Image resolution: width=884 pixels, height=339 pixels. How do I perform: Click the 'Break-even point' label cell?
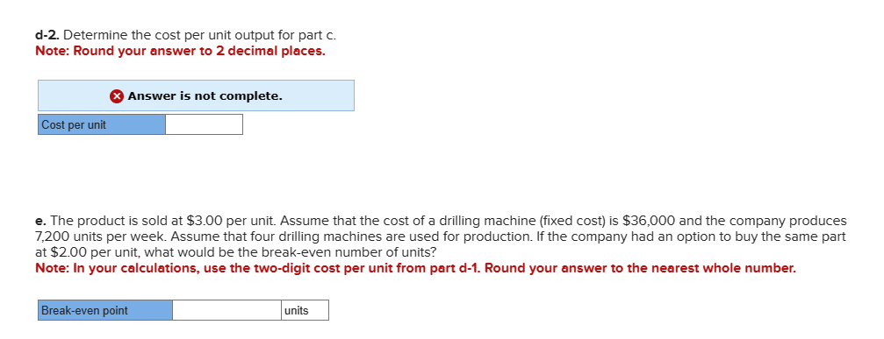(105, 310)
